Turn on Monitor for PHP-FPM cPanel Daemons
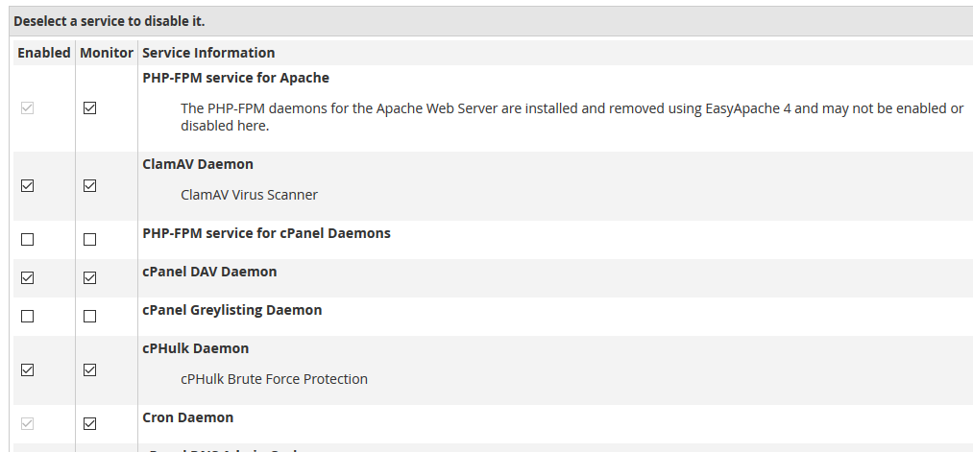This screenshot has height=452, width=973. click(x=90, y=239)
